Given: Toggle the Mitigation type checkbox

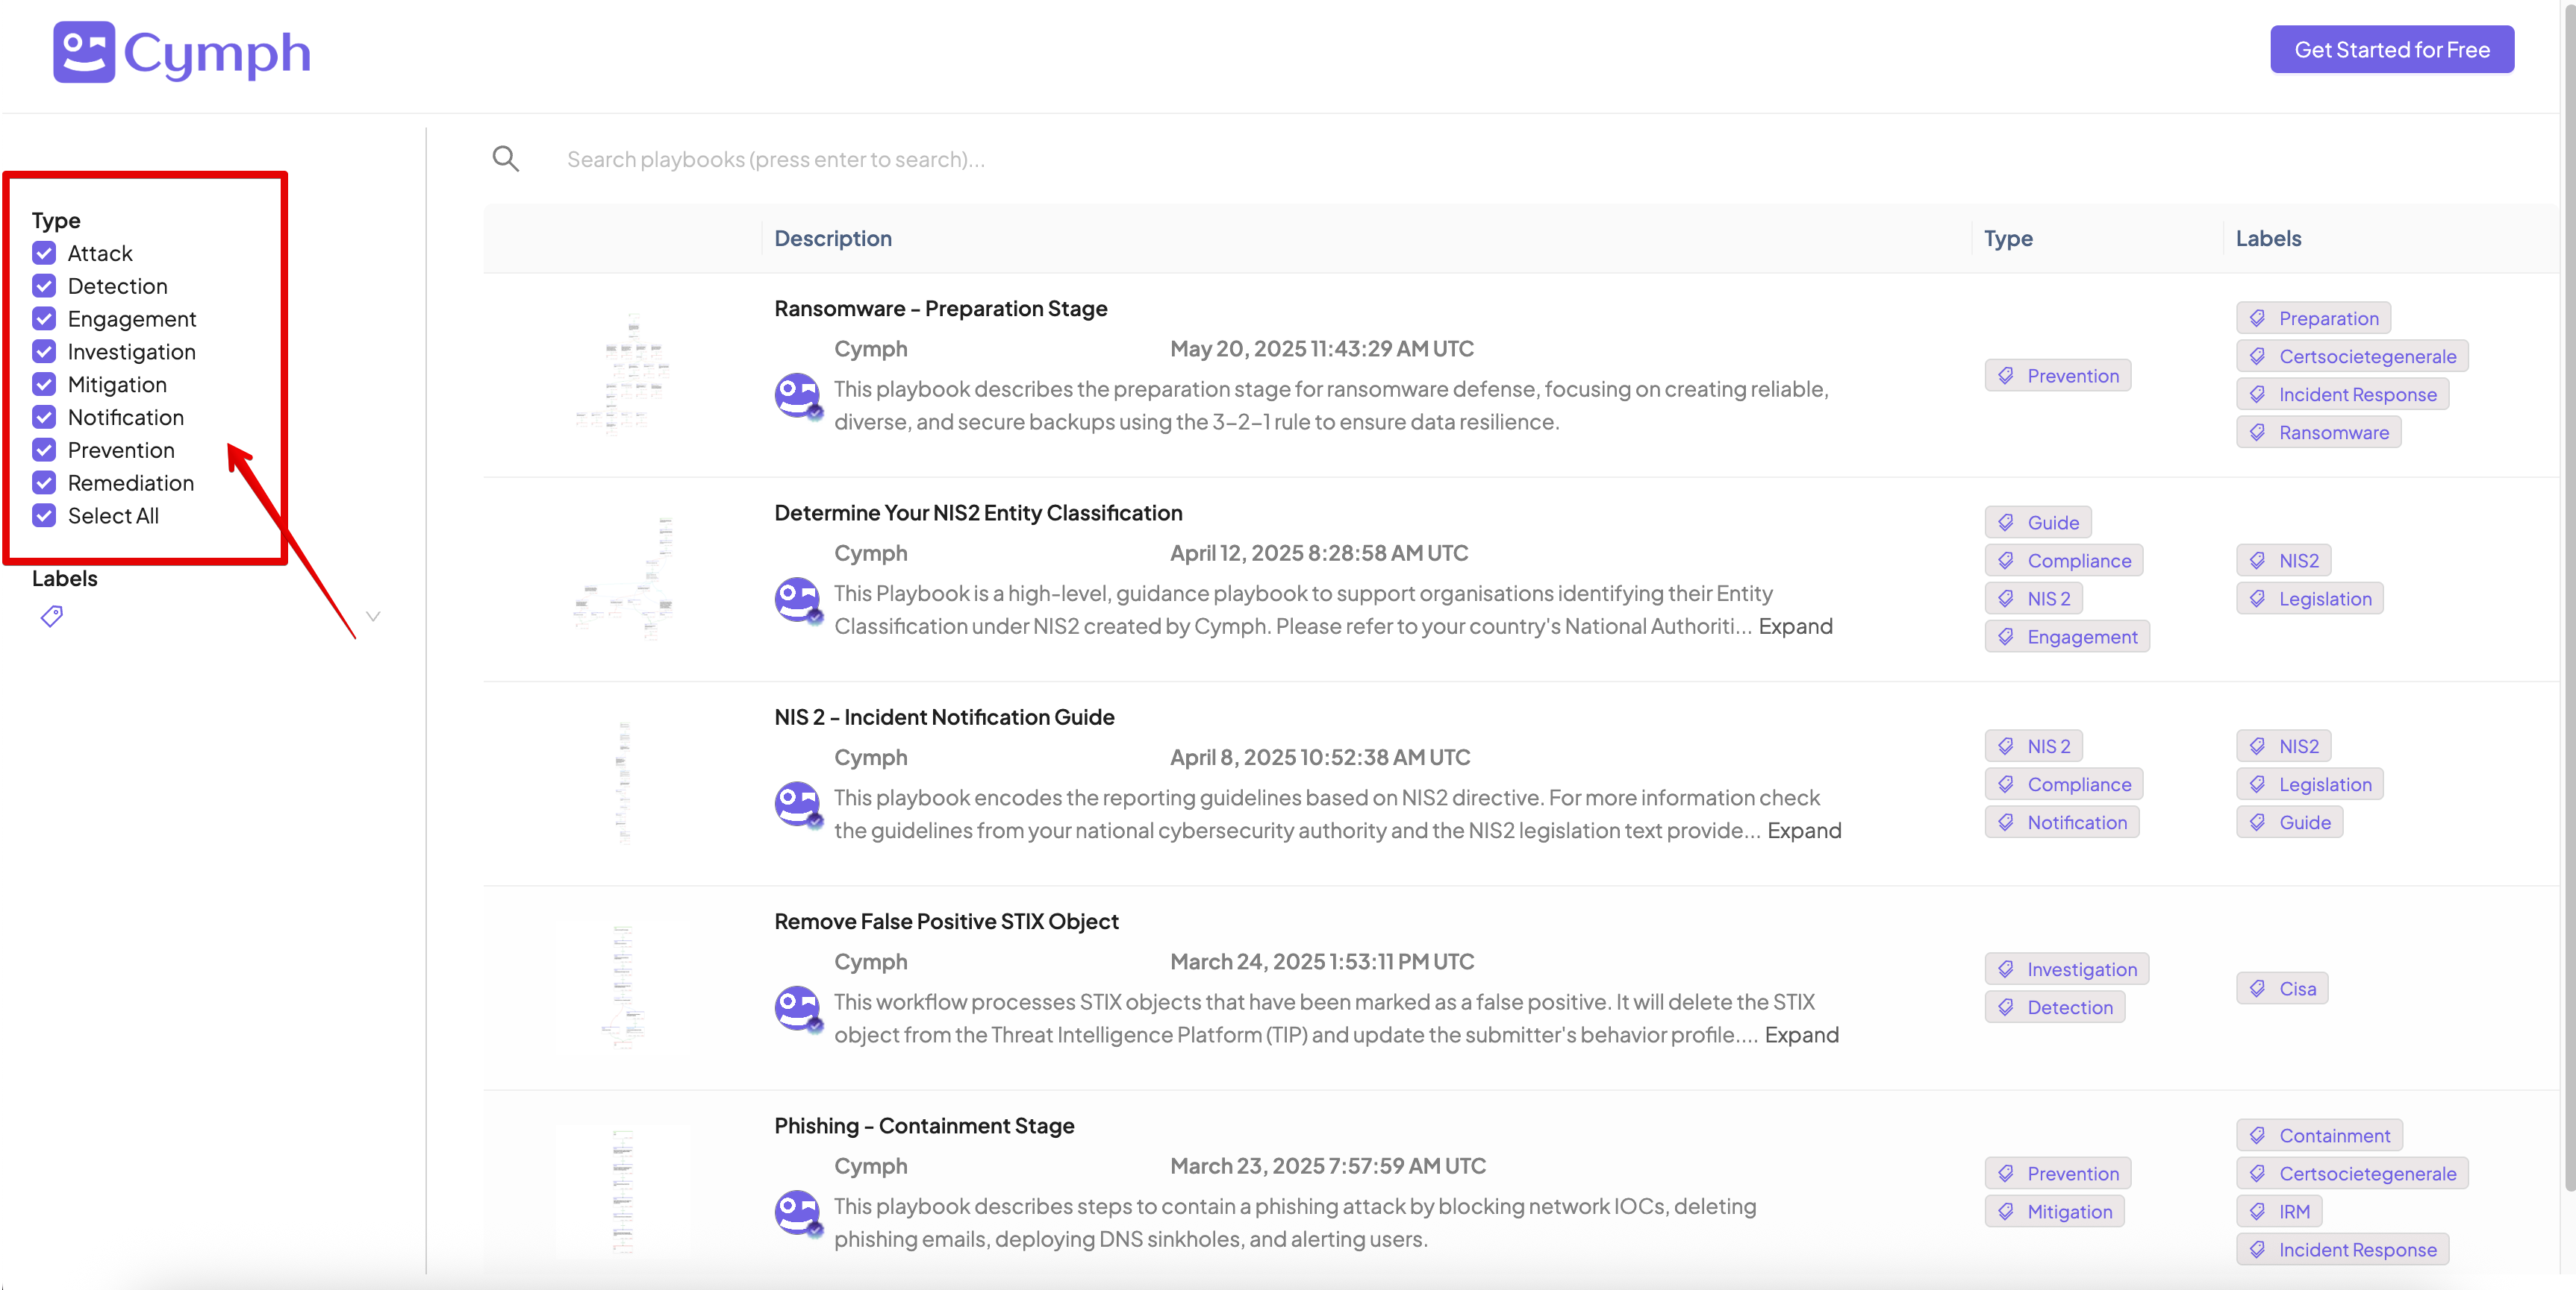Looking at the screenshot, I should (x=44, y=385).
